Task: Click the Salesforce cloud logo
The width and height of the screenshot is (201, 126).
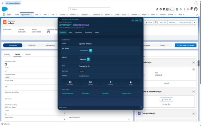Action: pos(5,9)
